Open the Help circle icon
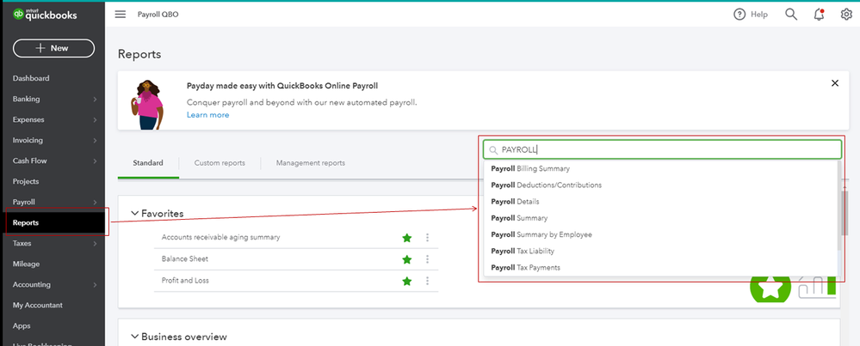Viewport: 860px width, 346px height. pos(739,15)
